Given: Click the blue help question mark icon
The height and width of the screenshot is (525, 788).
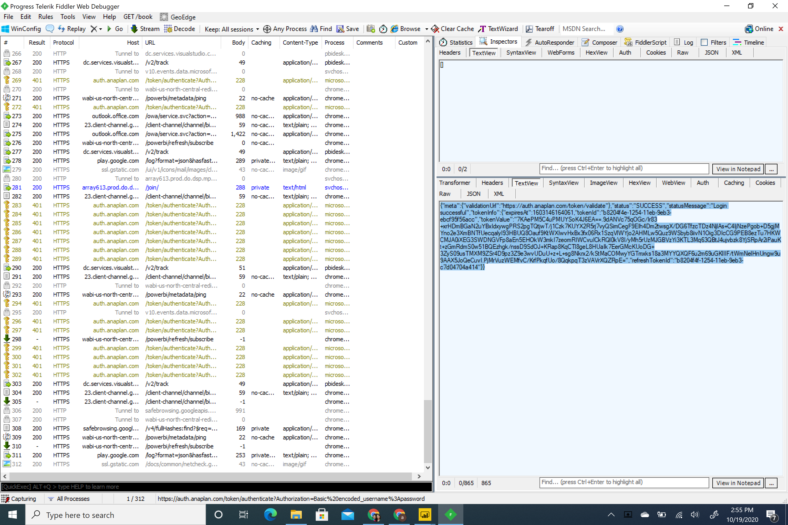Looking at the screenshot, I should tap(620, 29).
